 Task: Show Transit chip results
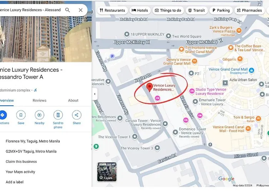(197, 10)
